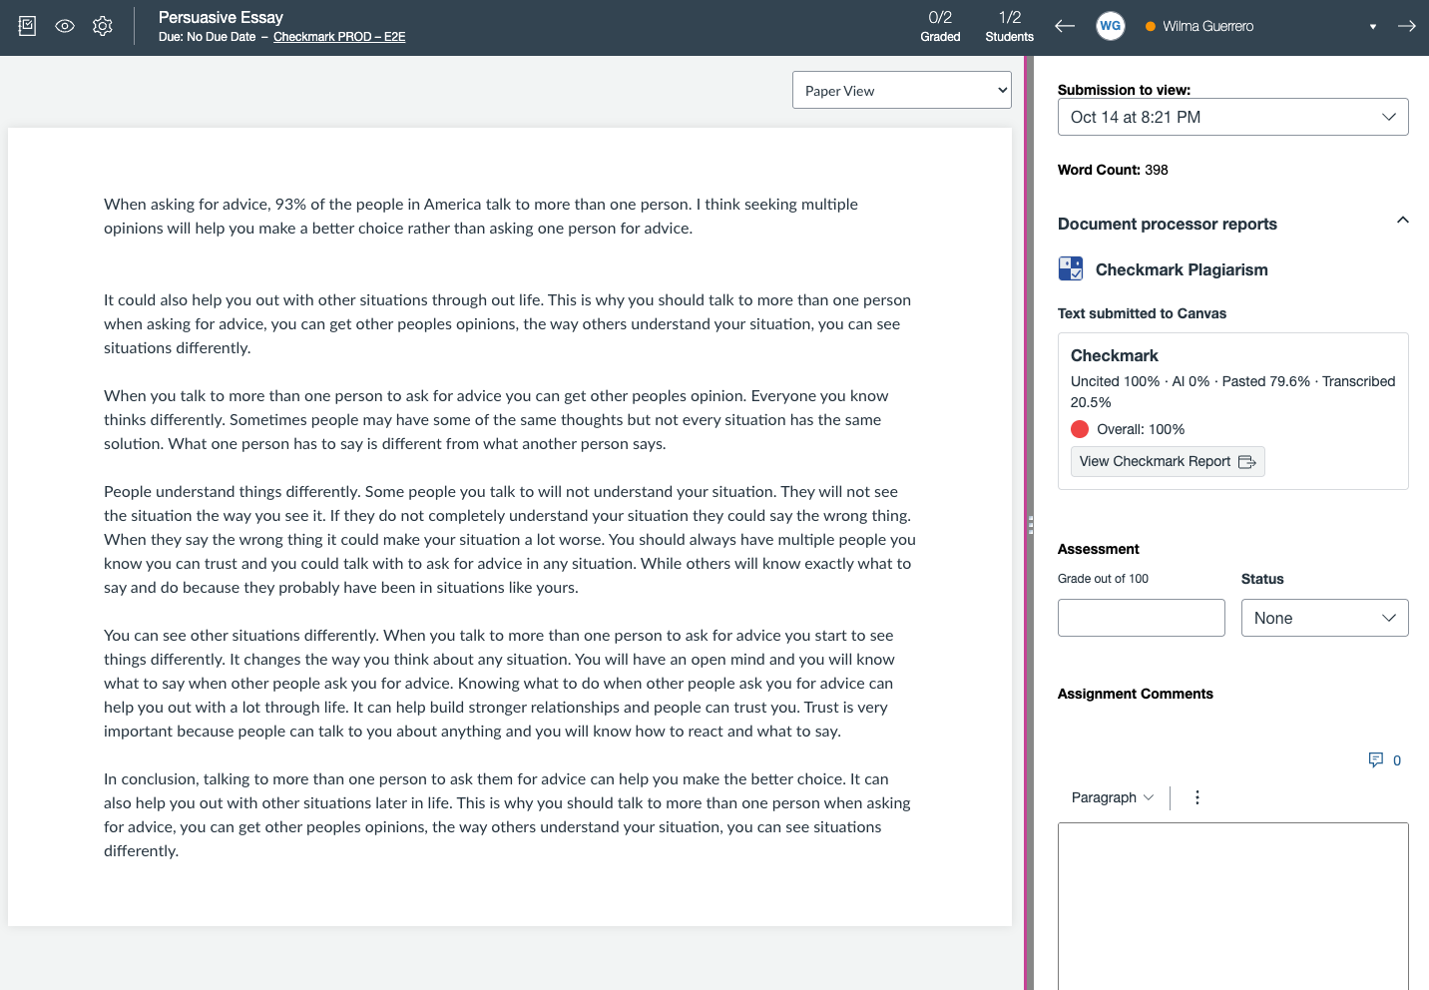Viewport: 1429px width, 990px height.
Task: Collapse Document processor reports section
Action: [x=1402, y=221]
